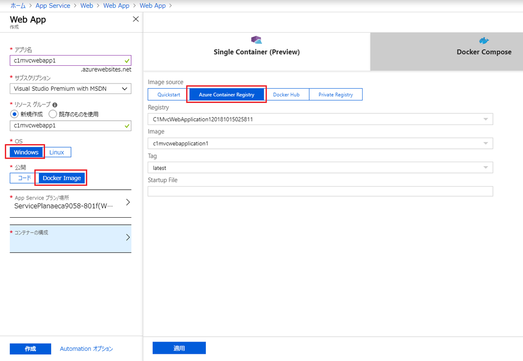Viewport: 523px width, 361px height.
Task: Open the Registry dropdown
Action: coord(320,119)
